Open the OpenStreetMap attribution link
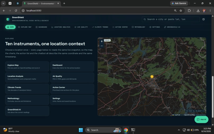 pyautogui.click(x=189, y=115)
